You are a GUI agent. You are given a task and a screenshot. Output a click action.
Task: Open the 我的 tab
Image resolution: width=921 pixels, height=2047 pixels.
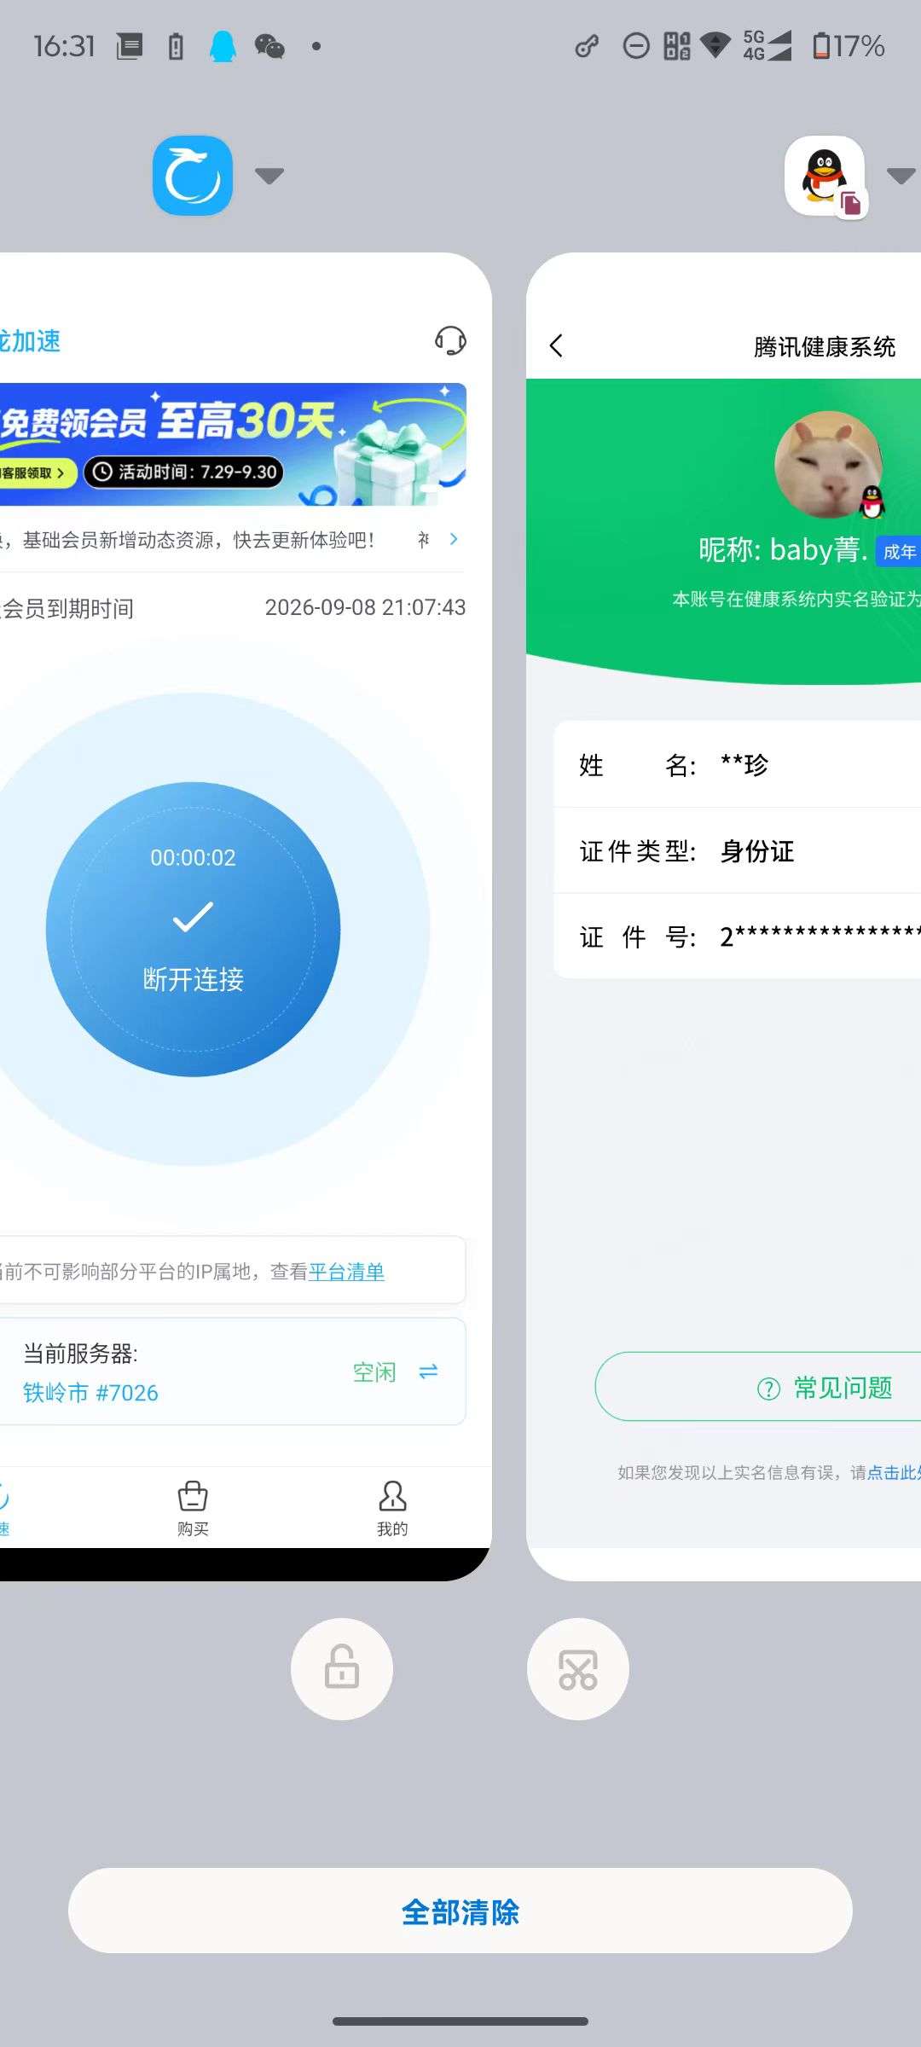tap(392, 1508)
